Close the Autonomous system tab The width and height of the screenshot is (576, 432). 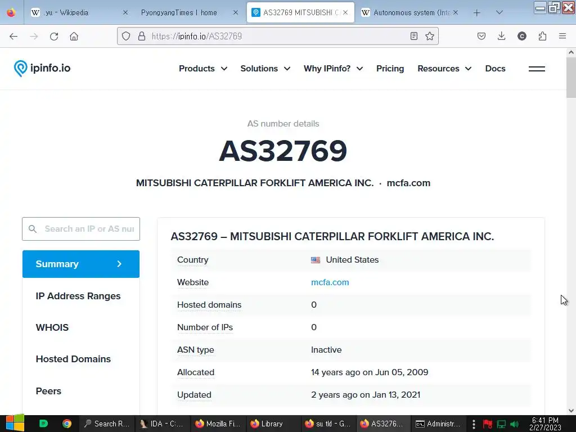point(456,12)
